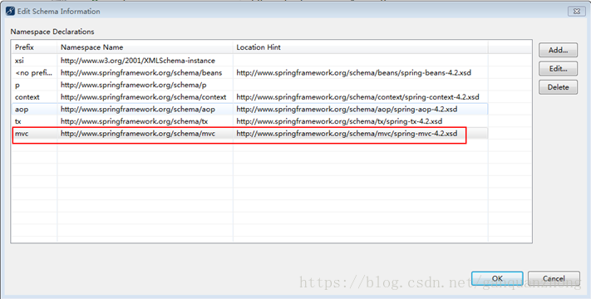Click the schema/mvc namespace name

tap(138, 134)
